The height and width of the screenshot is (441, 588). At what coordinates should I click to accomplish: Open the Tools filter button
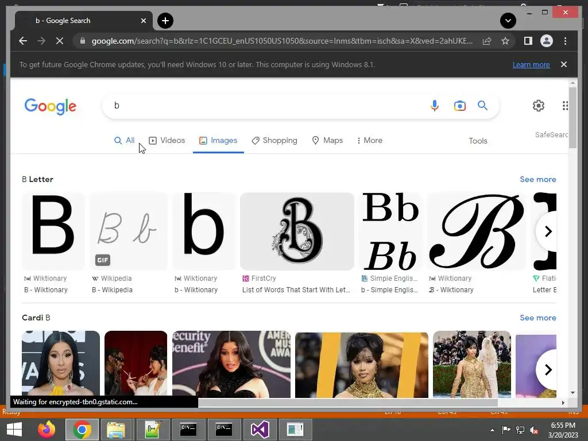click(x=478, y=141)
